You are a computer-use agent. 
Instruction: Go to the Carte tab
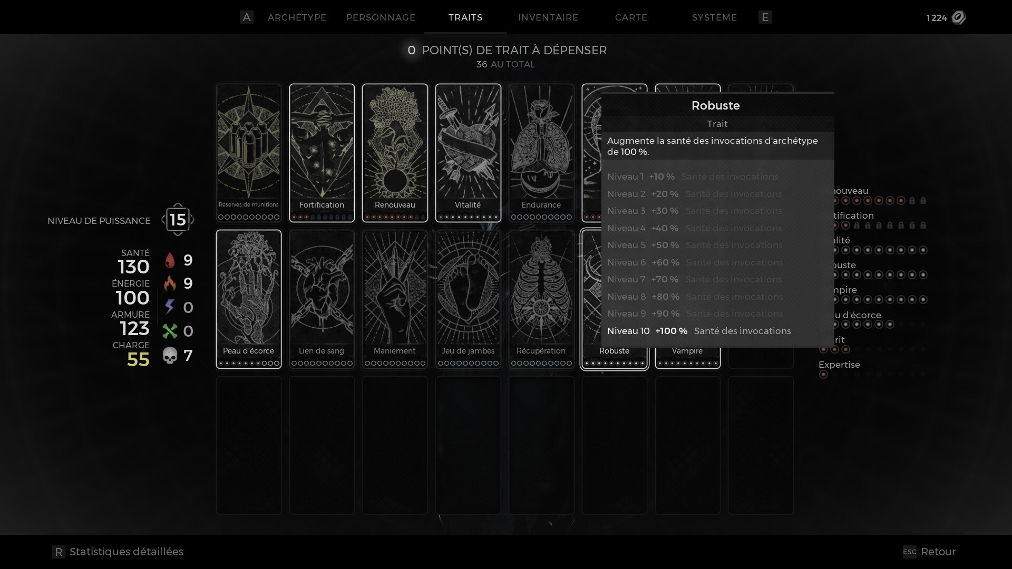pyautogui.click(x=631, y=17)
